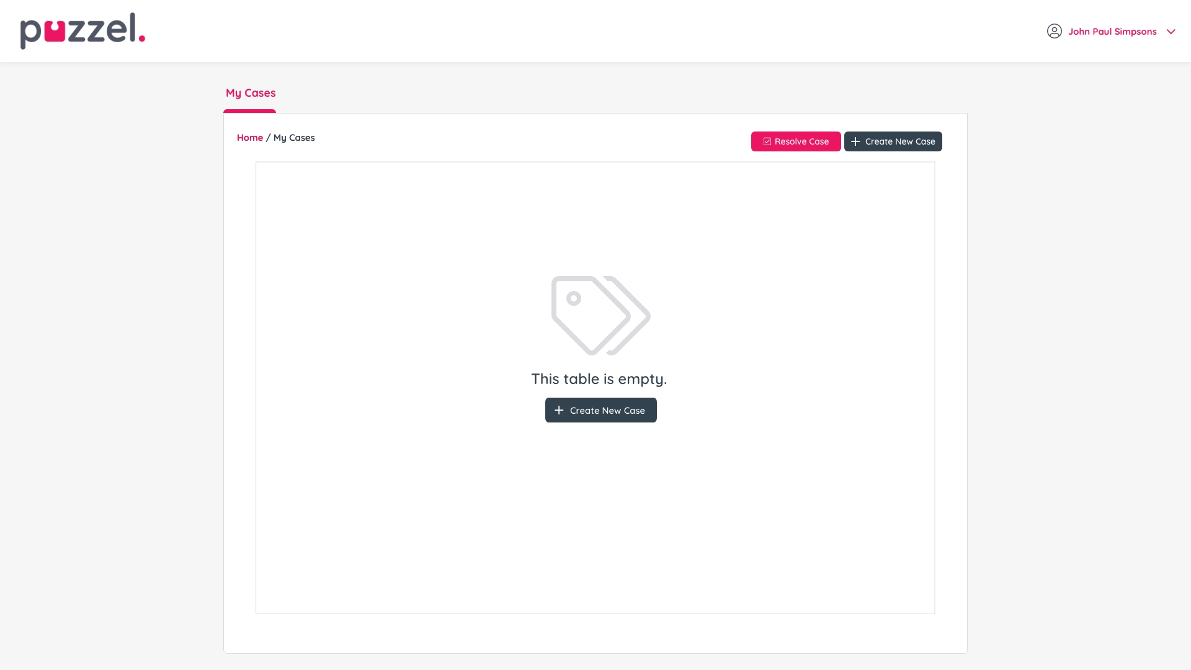Open the John Paul Simpsons account menu
The height and width of the screenshot is (670, 1191).
pos(1112,32)
